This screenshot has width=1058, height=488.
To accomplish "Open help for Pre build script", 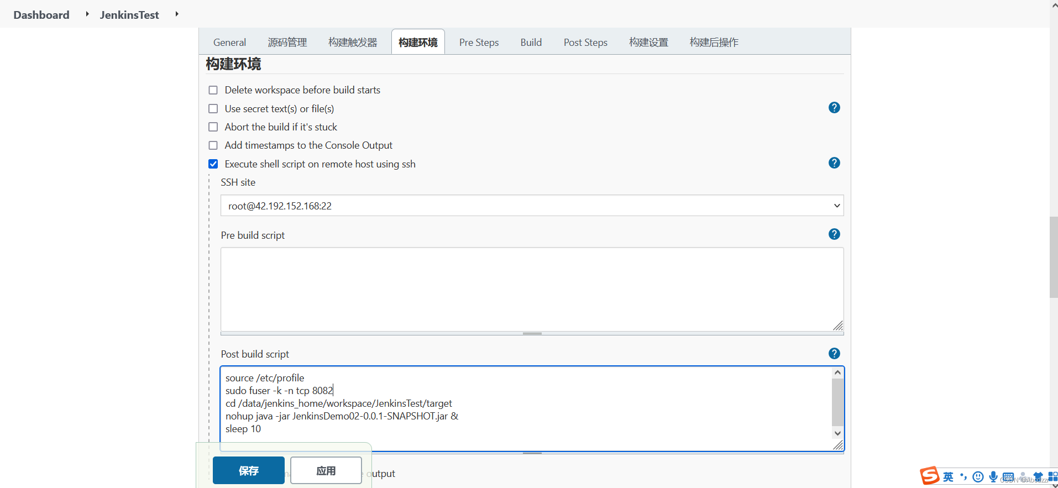I will (834, 234).
